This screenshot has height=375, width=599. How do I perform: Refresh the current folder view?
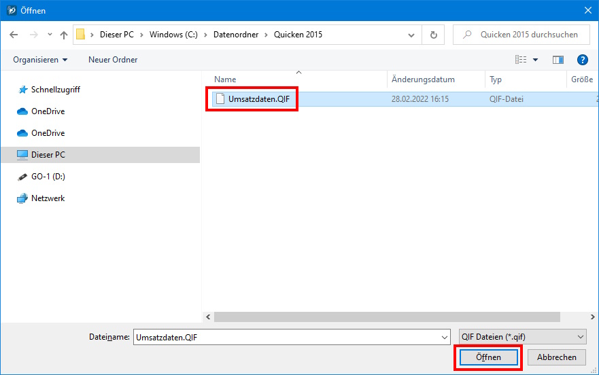pyautogui.click(x=433, y=35)
